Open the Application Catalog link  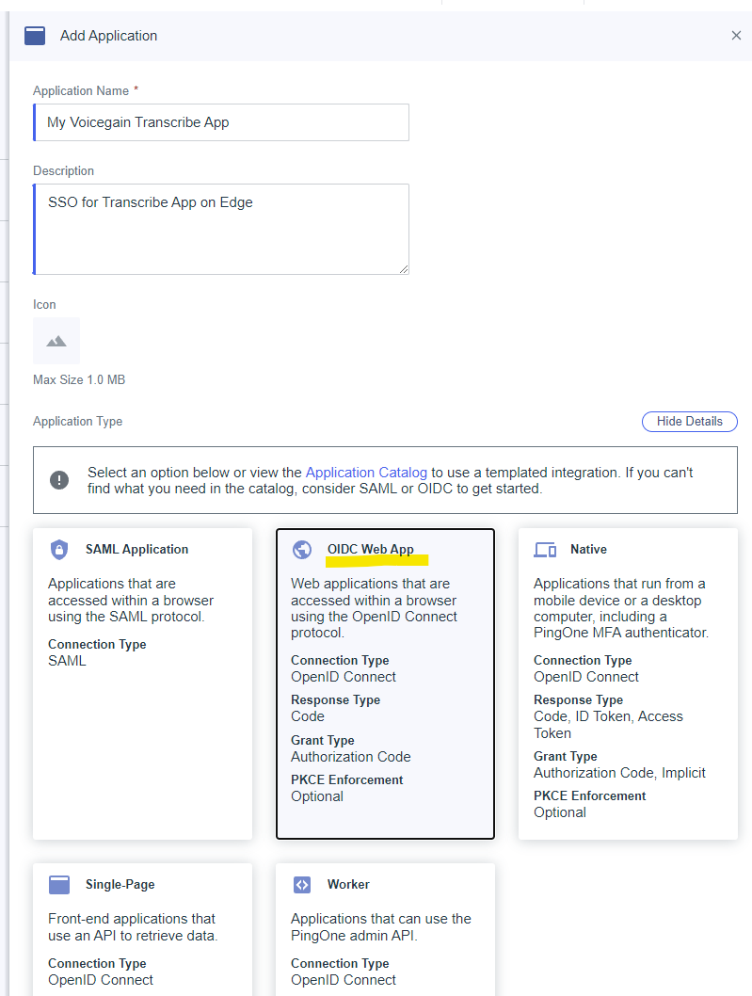click(x=366, y=473)
